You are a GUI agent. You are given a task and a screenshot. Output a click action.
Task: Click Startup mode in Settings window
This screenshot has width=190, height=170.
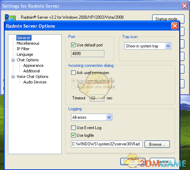pyautogui.click(x=168, y=19)
